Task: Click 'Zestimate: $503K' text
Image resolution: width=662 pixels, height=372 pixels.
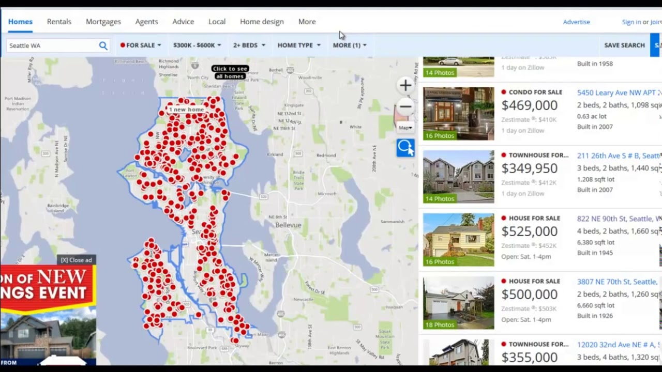Action: tap(529, 308)
